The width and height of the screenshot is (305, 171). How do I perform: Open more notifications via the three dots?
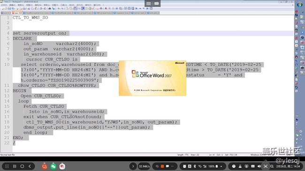pyautogui.click(x=173, y=166)
